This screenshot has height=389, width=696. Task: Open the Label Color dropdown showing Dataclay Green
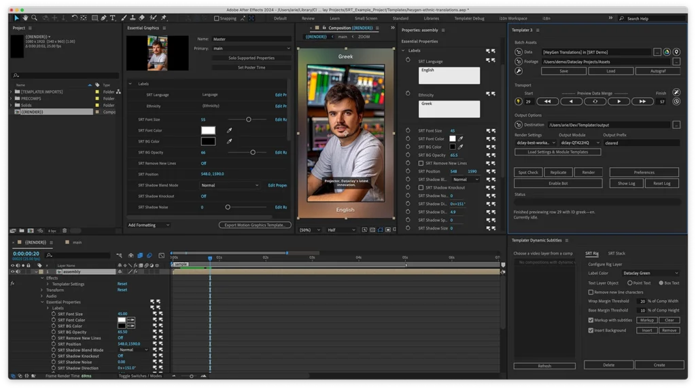coord(651,273)
